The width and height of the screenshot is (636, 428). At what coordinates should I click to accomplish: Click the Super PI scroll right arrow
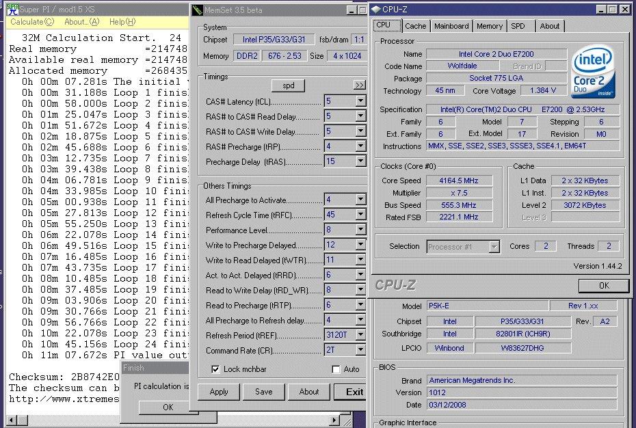[x=334, y=420]
